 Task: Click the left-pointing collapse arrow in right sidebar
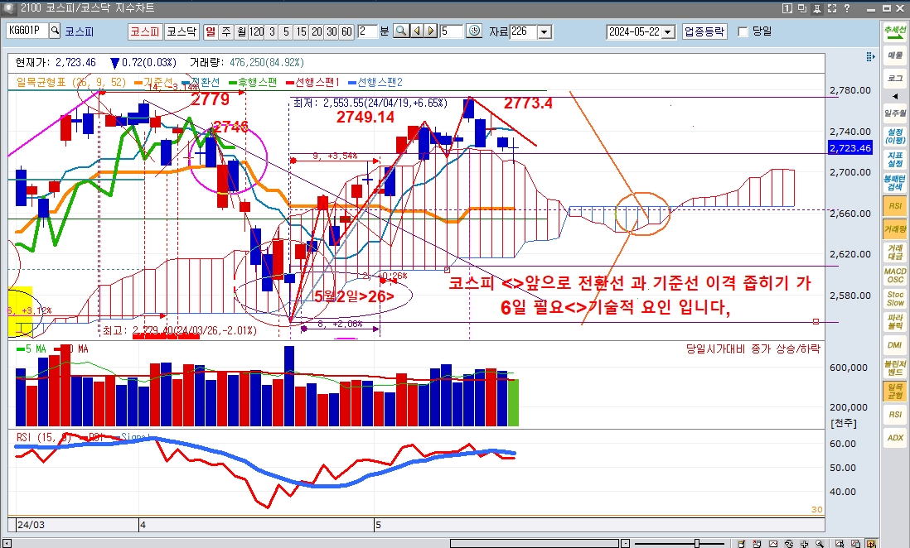pyautogui.click(x=895, y=96)
